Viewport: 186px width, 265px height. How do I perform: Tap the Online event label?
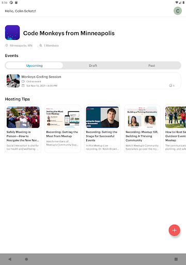(x=34, y=81)
